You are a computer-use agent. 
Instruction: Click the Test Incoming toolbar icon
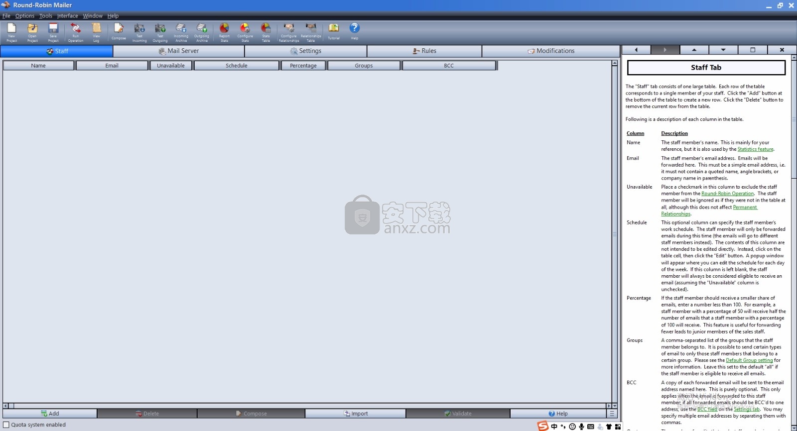click(x=139, y=32)
